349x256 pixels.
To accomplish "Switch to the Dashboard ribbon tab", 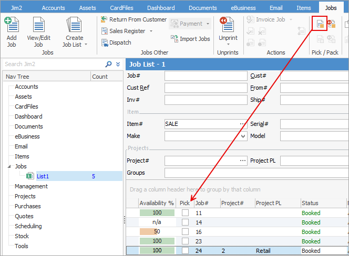I will [161, 8].
